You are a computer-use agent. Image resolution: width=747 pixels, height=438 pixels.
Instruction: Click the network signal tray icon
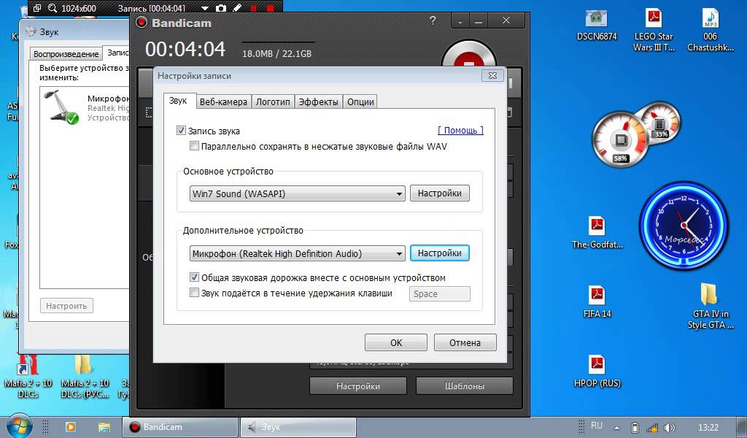[652, 428]
